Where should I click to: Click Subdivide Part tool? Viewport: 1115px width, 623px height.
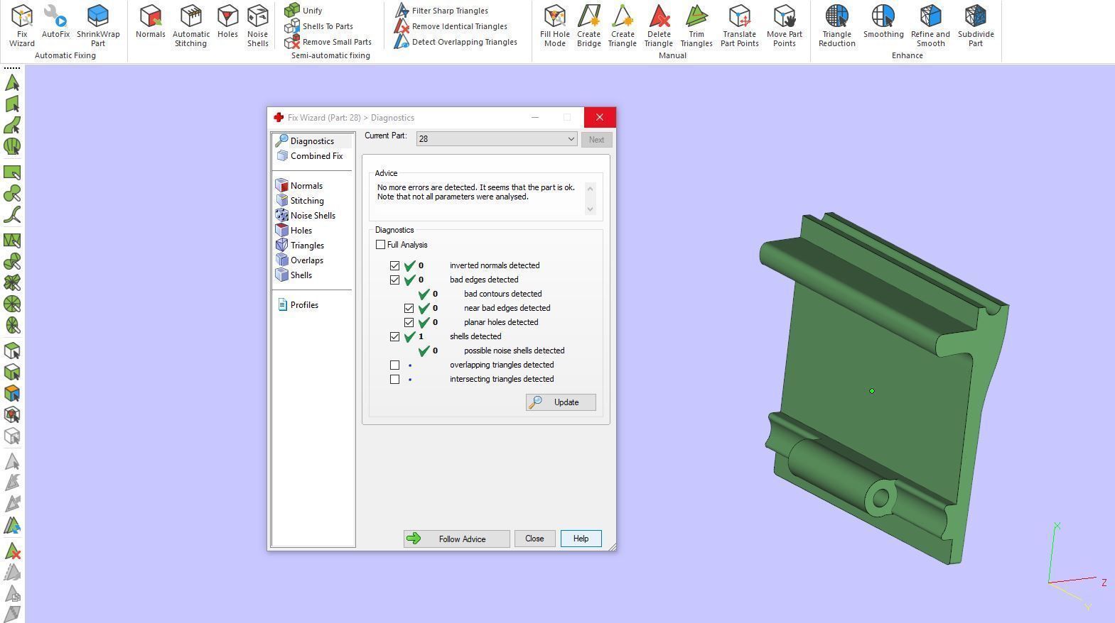point(976,26)
